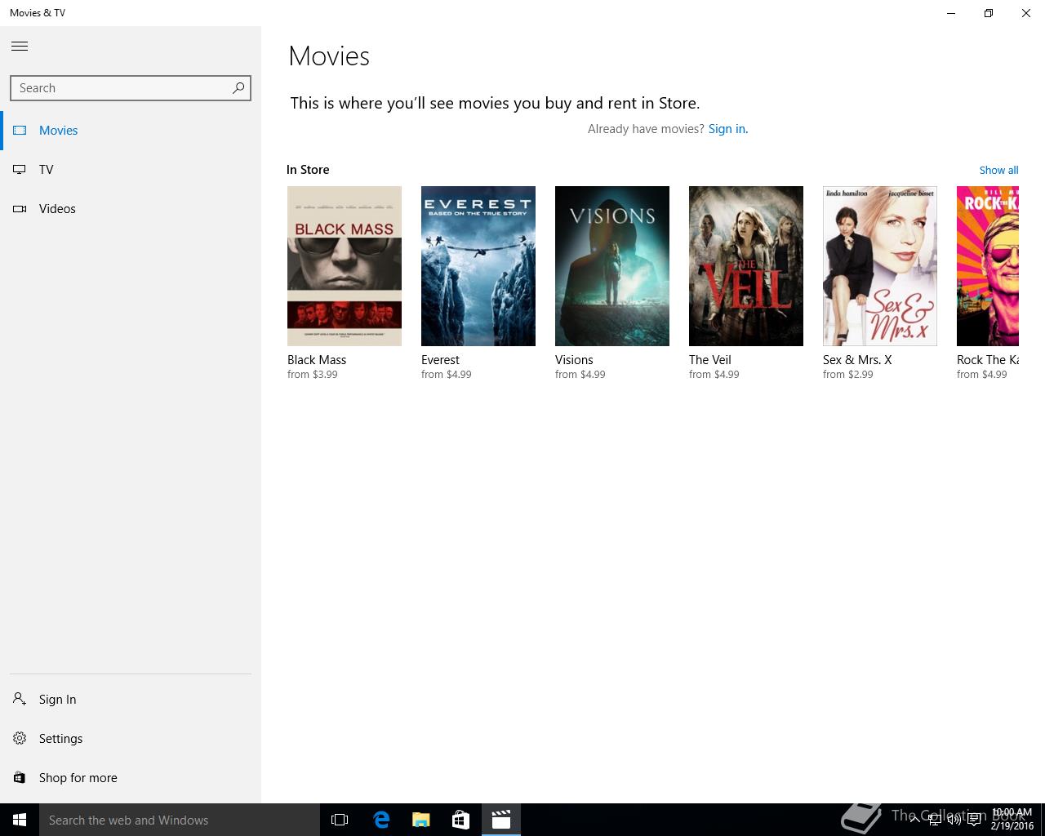Open the Visions movie poster
The image size is (1045, 836).
pyautogui.click(x=612, y=266)
